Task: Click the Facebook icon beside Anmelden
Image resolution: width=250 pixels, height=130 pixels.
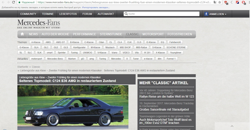Action: [206, 14]
